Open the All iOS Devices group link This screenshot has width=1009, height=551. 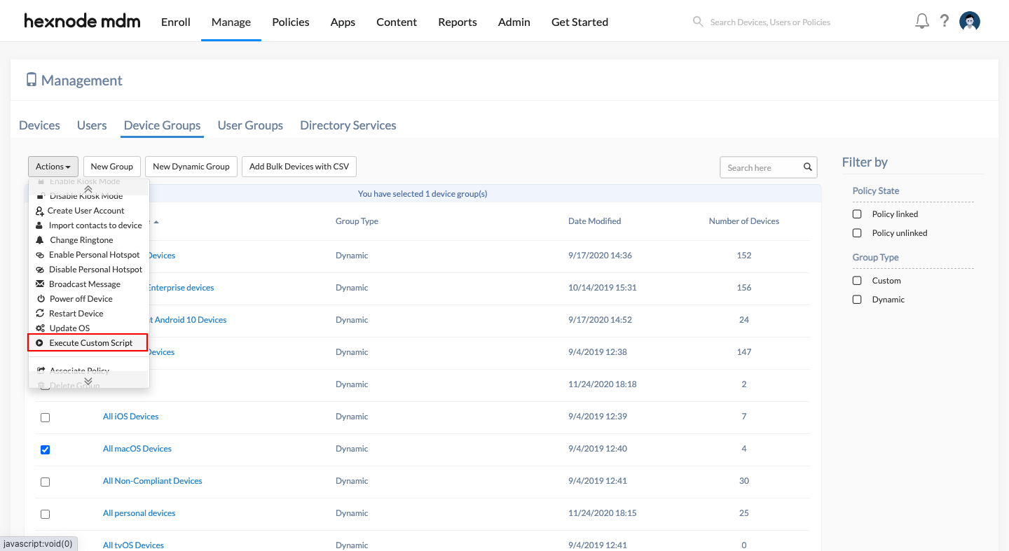[131, 417]
